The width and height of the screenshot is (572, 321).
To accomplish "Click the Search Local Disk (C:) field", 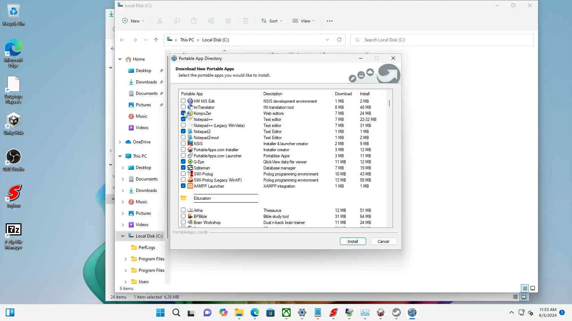I will click(442, 40).
